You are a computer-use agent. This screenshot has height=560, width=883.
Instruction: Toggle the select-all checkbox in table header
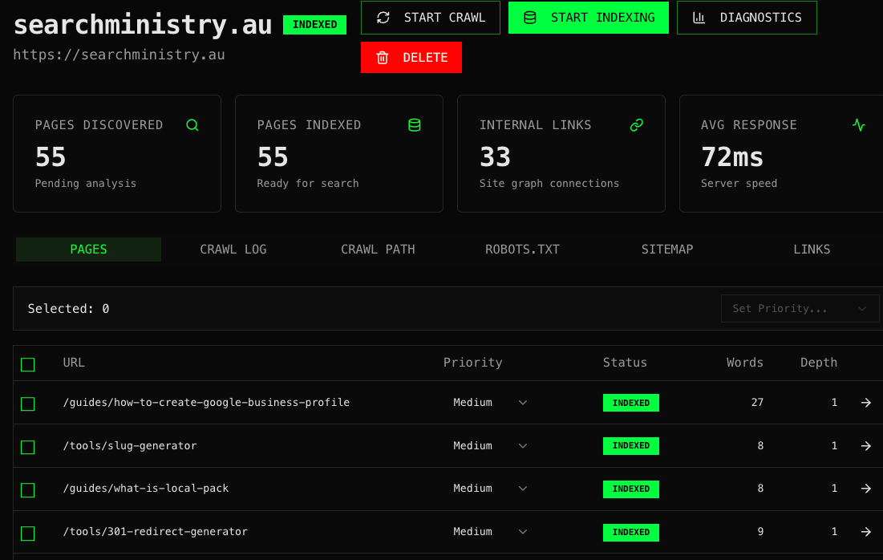point(27,364)
